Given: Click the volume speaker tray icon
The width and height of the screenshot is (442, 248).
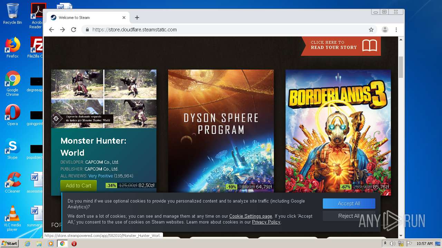Looking at the screenshot, I should (393, 244).
